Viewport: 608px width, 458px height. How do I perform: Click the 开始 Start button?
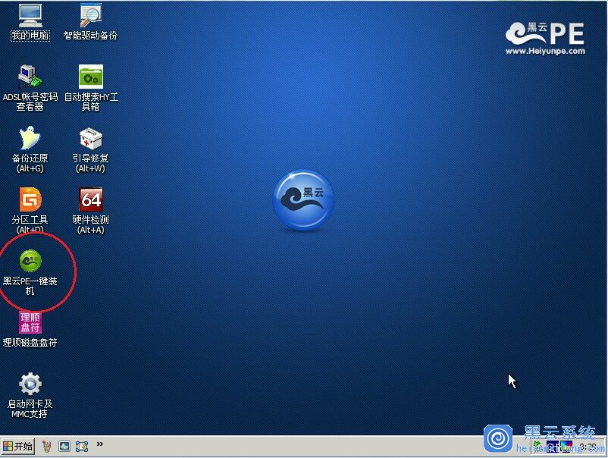[17, 447]
